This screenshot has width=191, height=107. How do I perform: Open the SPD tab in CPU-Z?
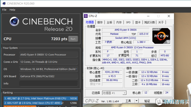(x=128, y=22)
